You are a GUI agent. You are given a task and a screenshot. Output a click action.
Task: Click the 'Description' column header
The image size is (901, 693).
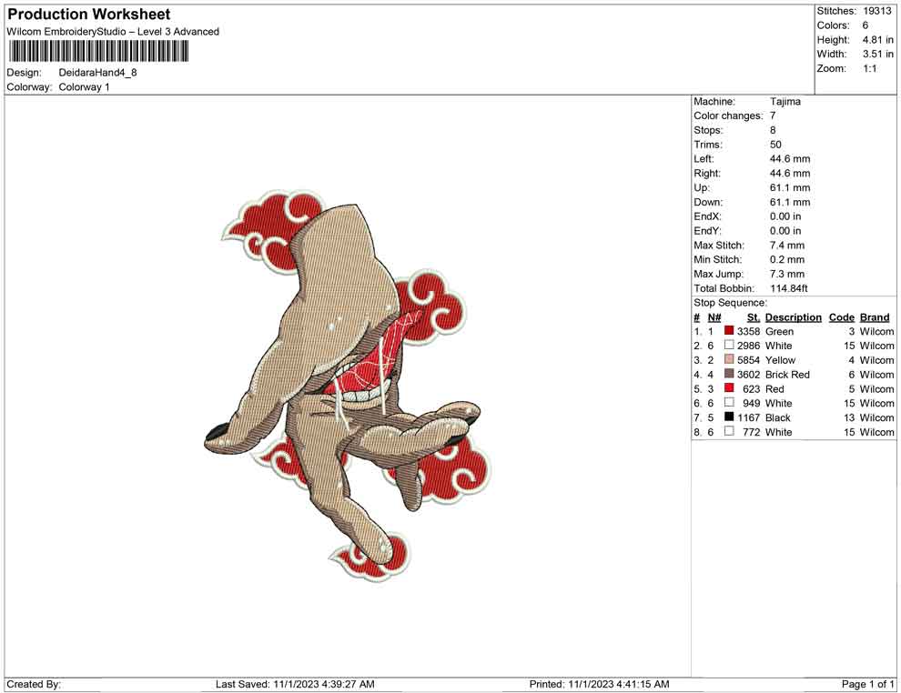[794, 317]
